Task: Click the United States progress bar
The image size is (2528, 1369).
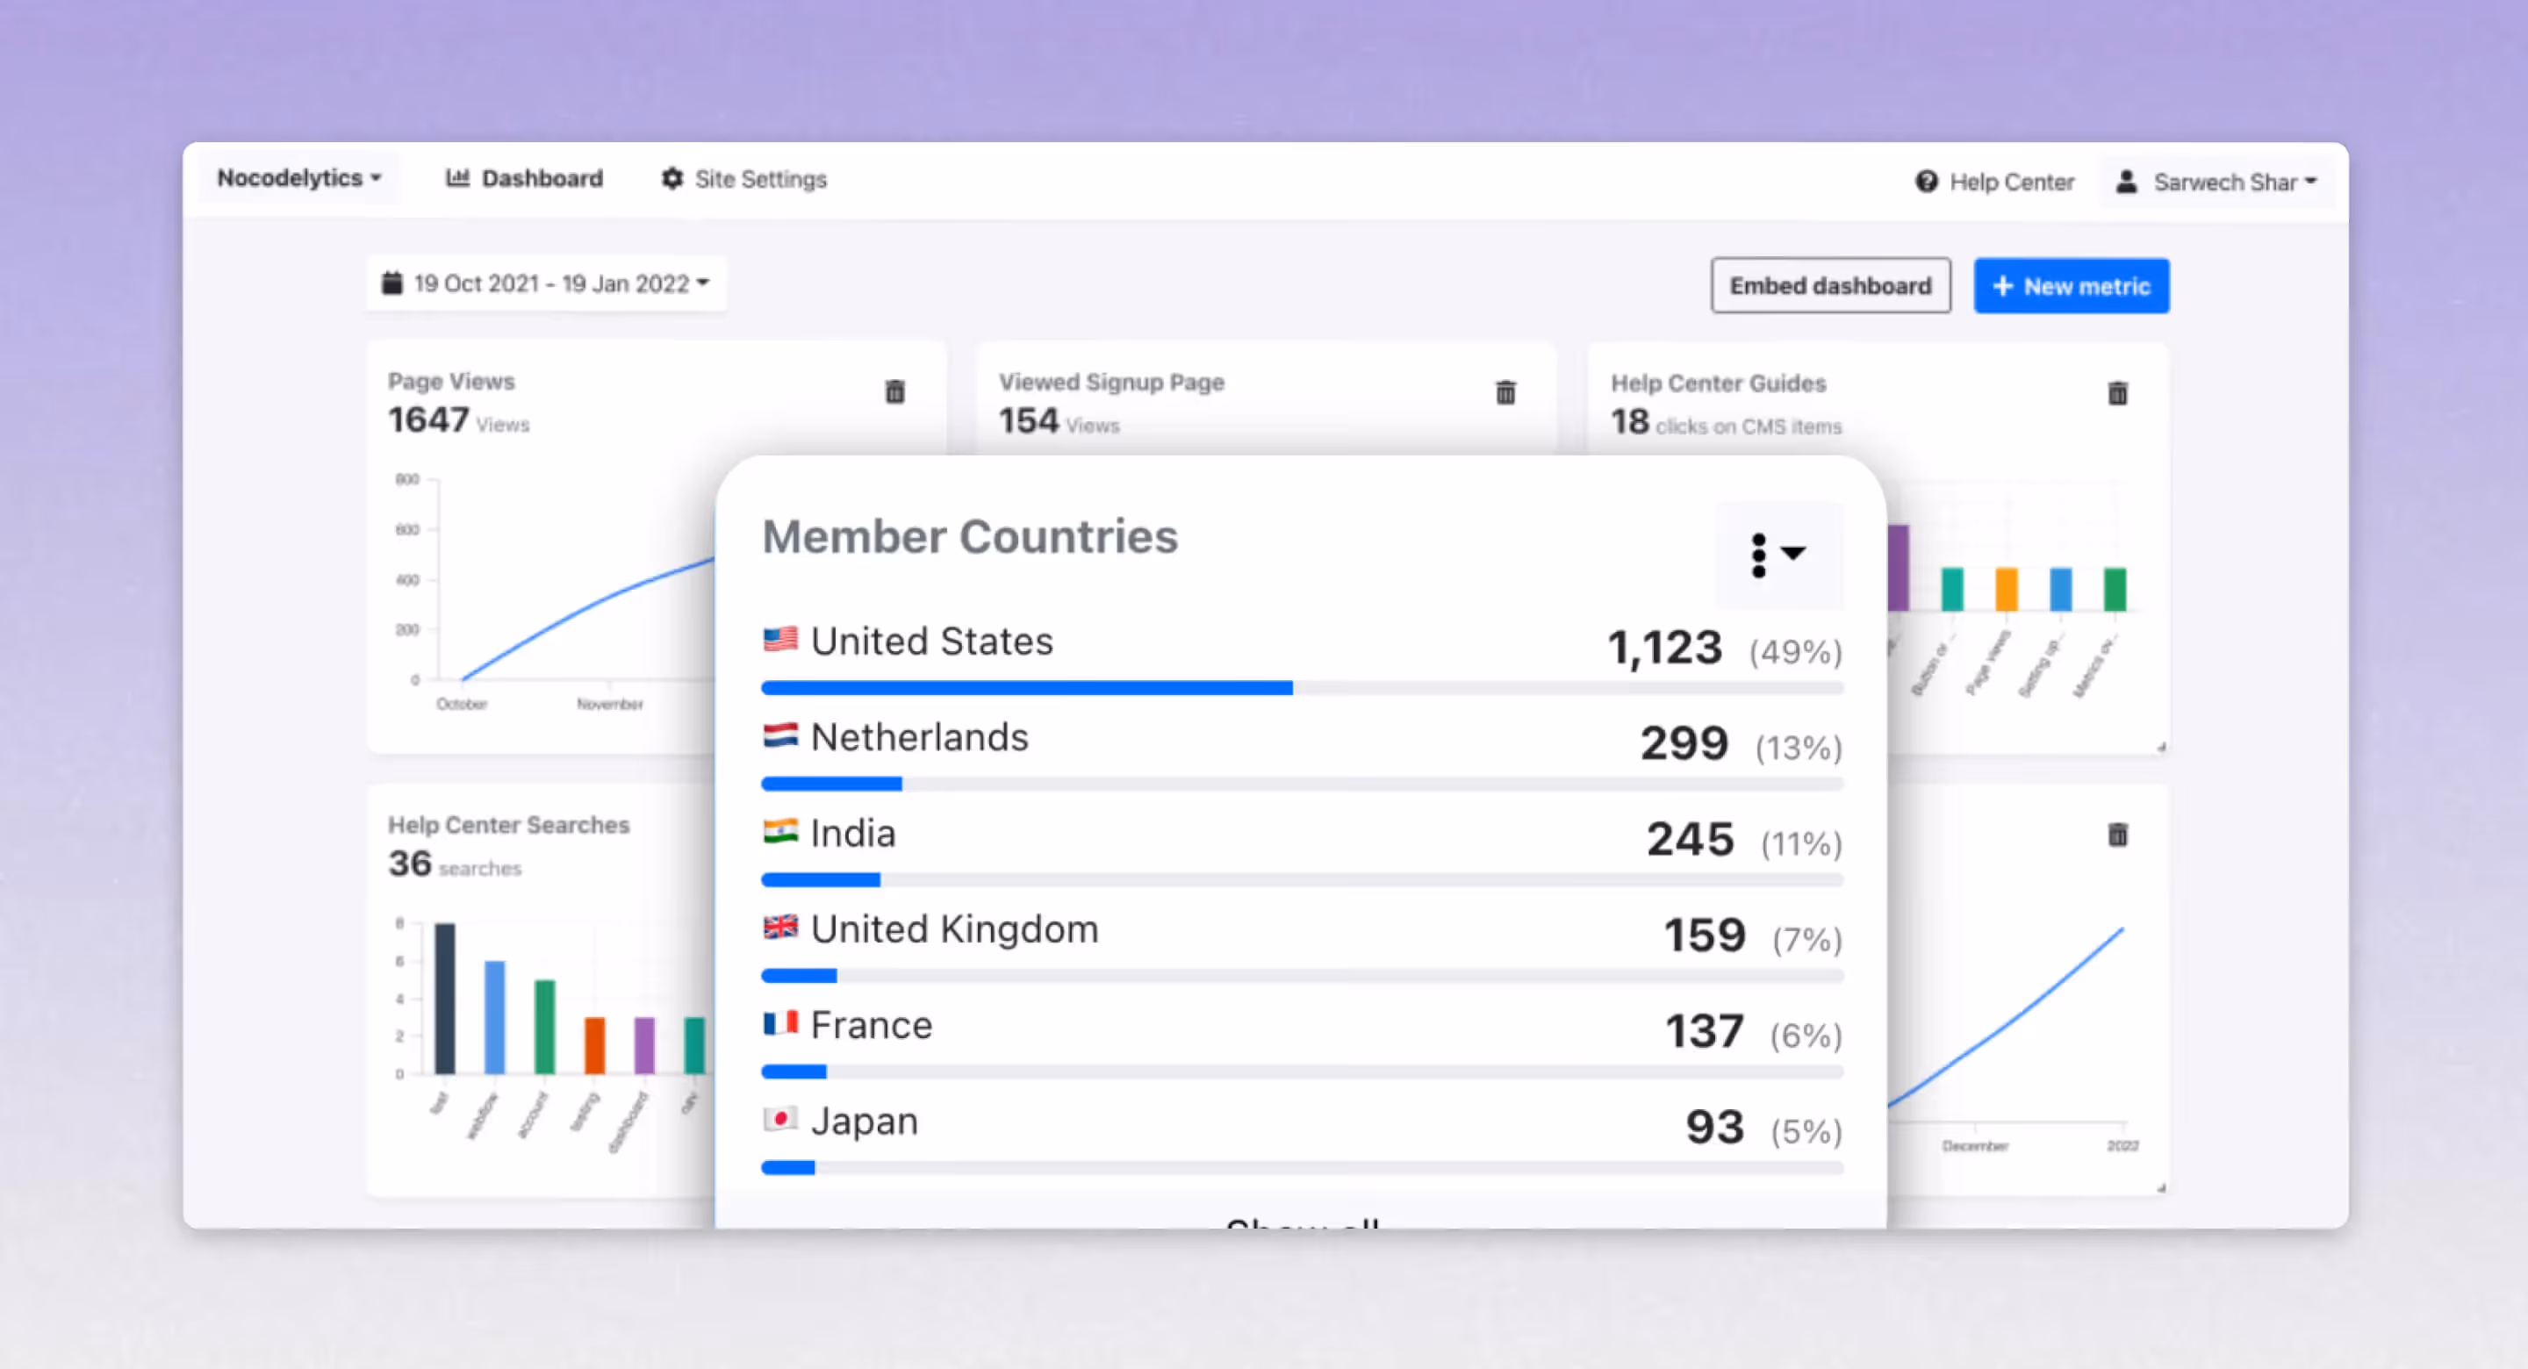Action: click(x=1303, y=688)
